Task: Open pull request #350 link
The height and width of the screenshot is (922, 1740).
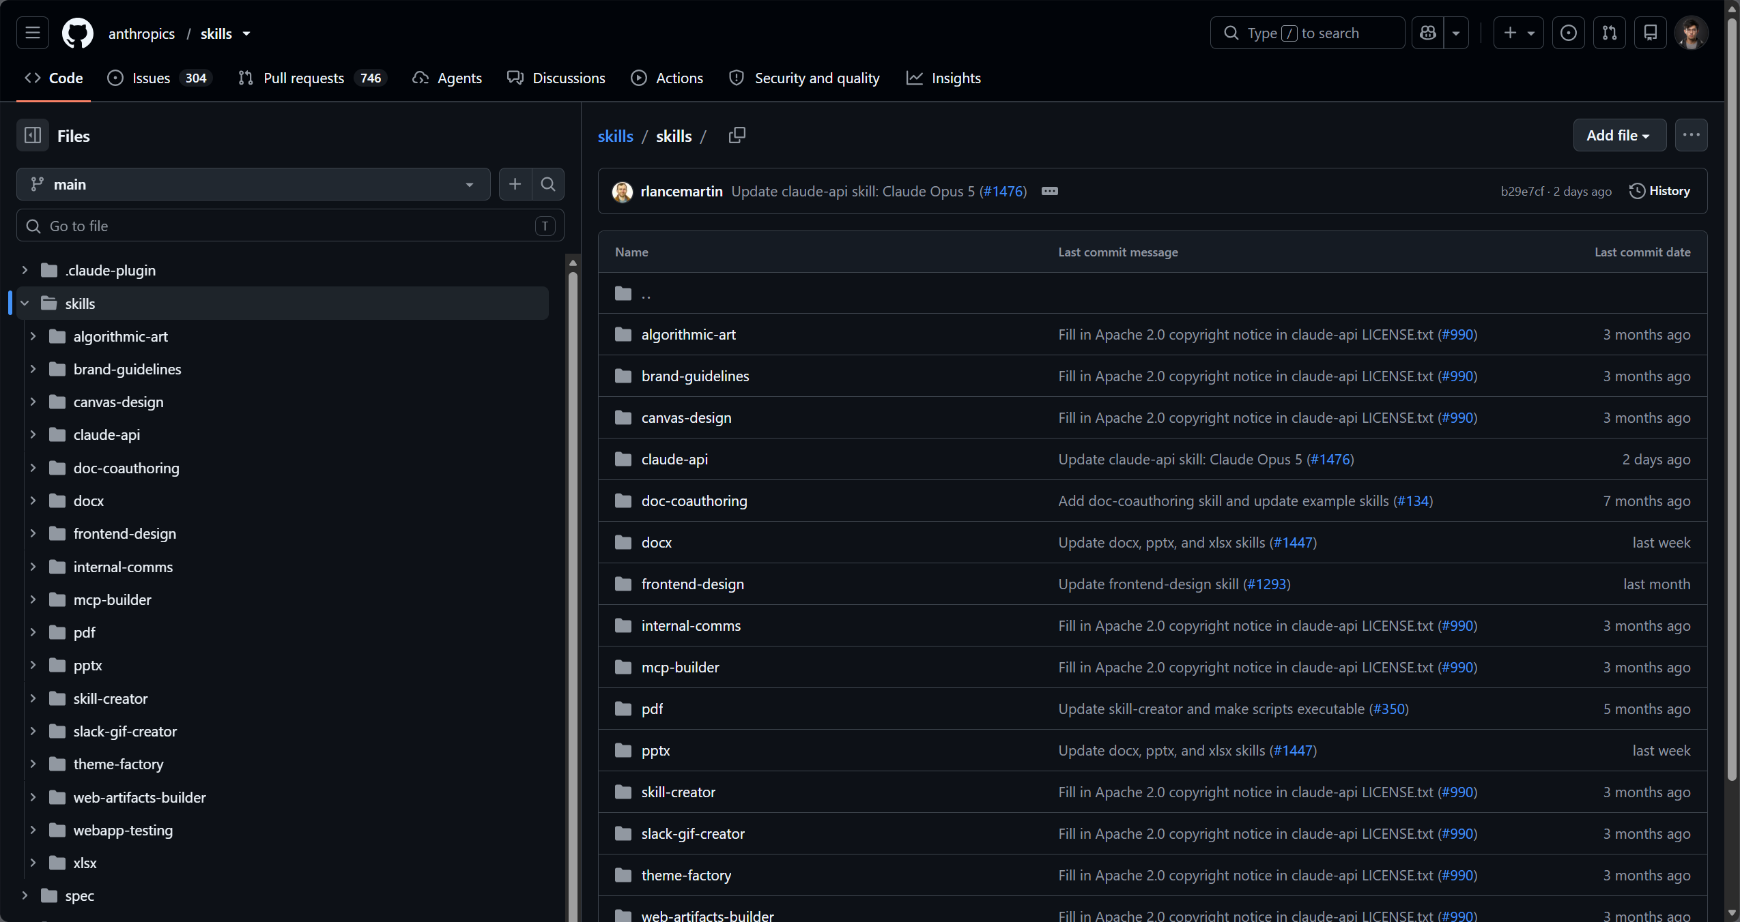Action: click(1389, 709)
